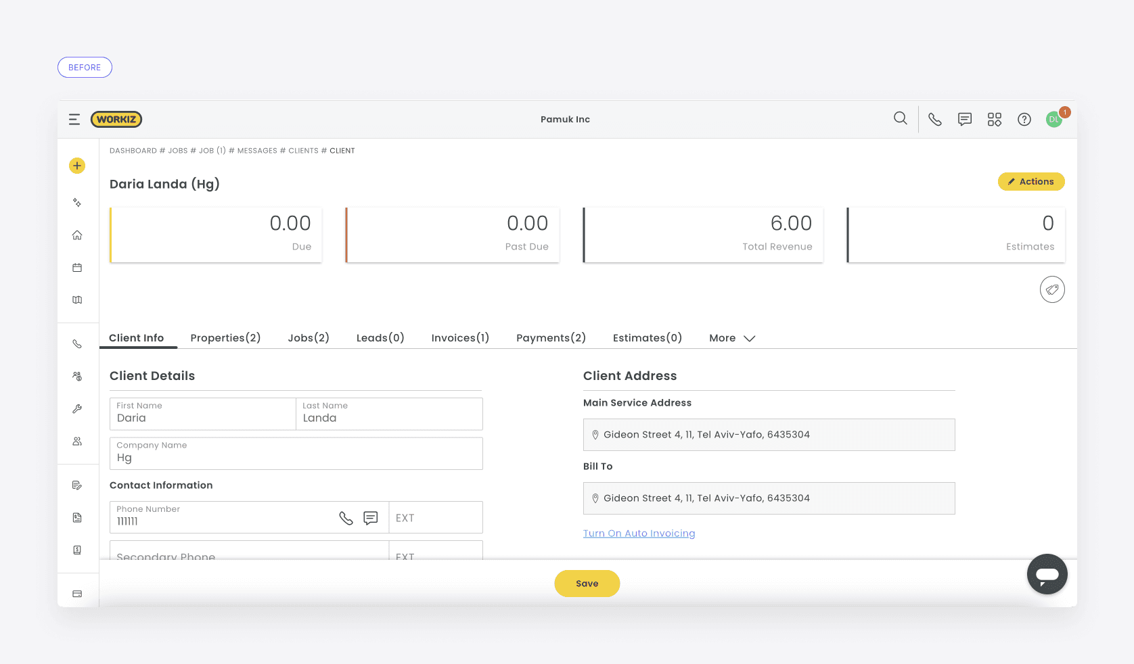This screenshot has width=1134, height=664.
Task: Go to home dashboard in the sidebar
Action: [x=77, y=235]
